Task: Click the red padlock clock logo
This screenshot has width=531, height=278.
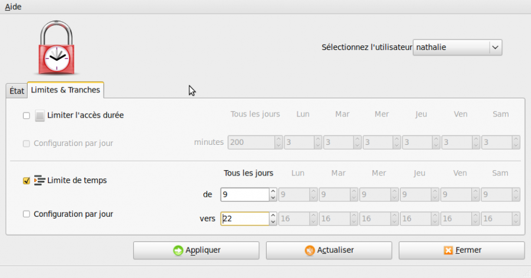Action: coord(57,48)
